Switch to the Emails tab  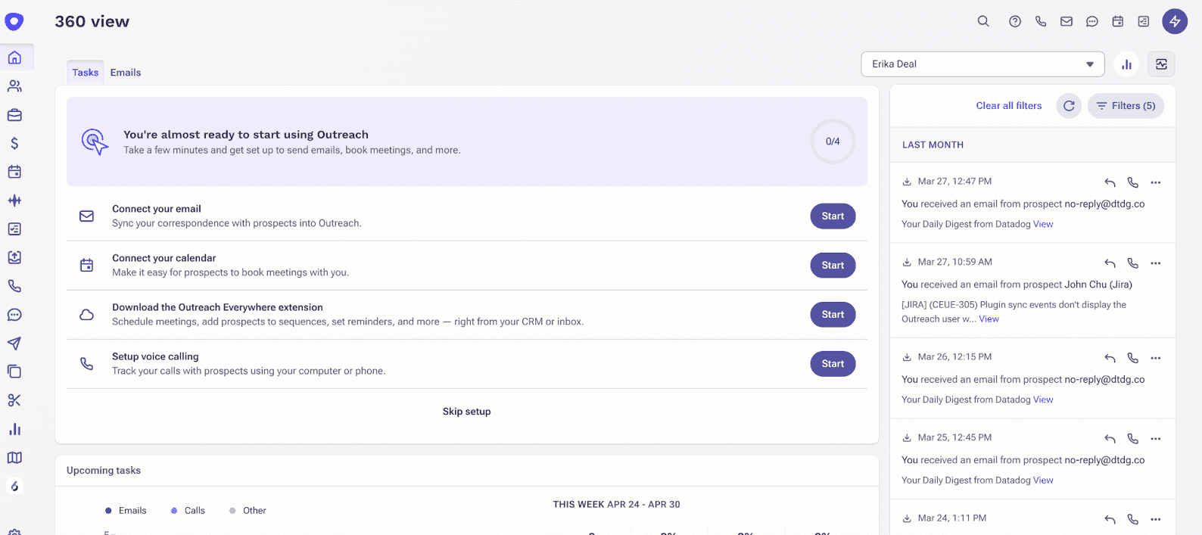tap(125, 72)
